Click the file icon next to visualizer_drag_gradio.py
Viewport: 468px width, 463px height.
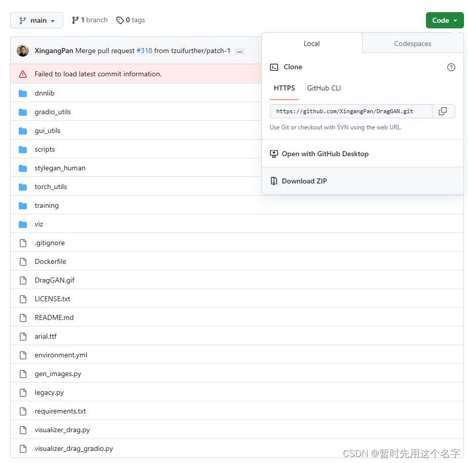click(23, 449)
